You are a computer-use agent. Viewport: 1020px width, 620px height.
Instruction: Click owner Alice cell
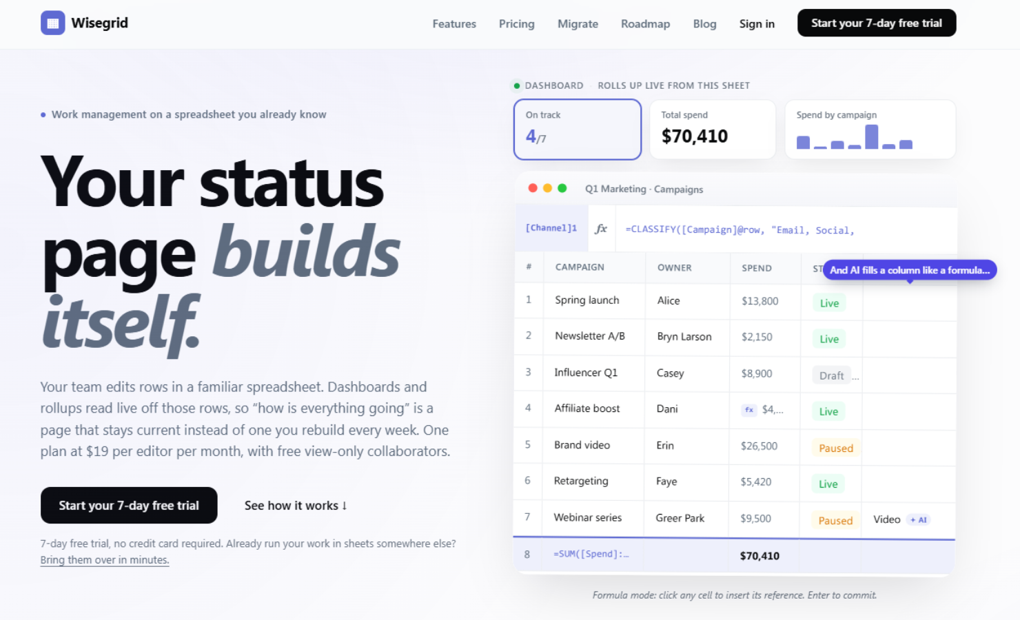coord(687,301)
